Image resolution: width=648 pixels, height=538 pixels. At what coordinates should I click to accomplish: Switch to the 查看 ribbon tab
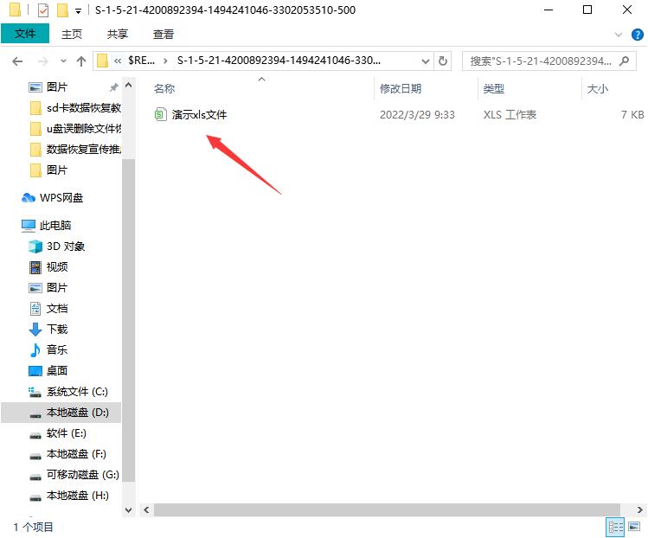coord(164,34)
